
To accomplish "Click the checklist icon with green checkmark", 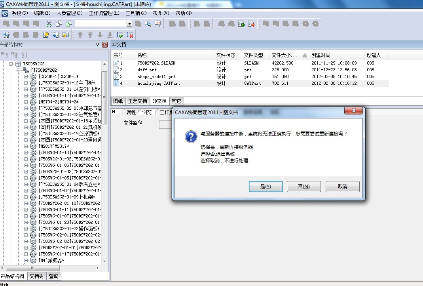I will click(x=120, y=35).
